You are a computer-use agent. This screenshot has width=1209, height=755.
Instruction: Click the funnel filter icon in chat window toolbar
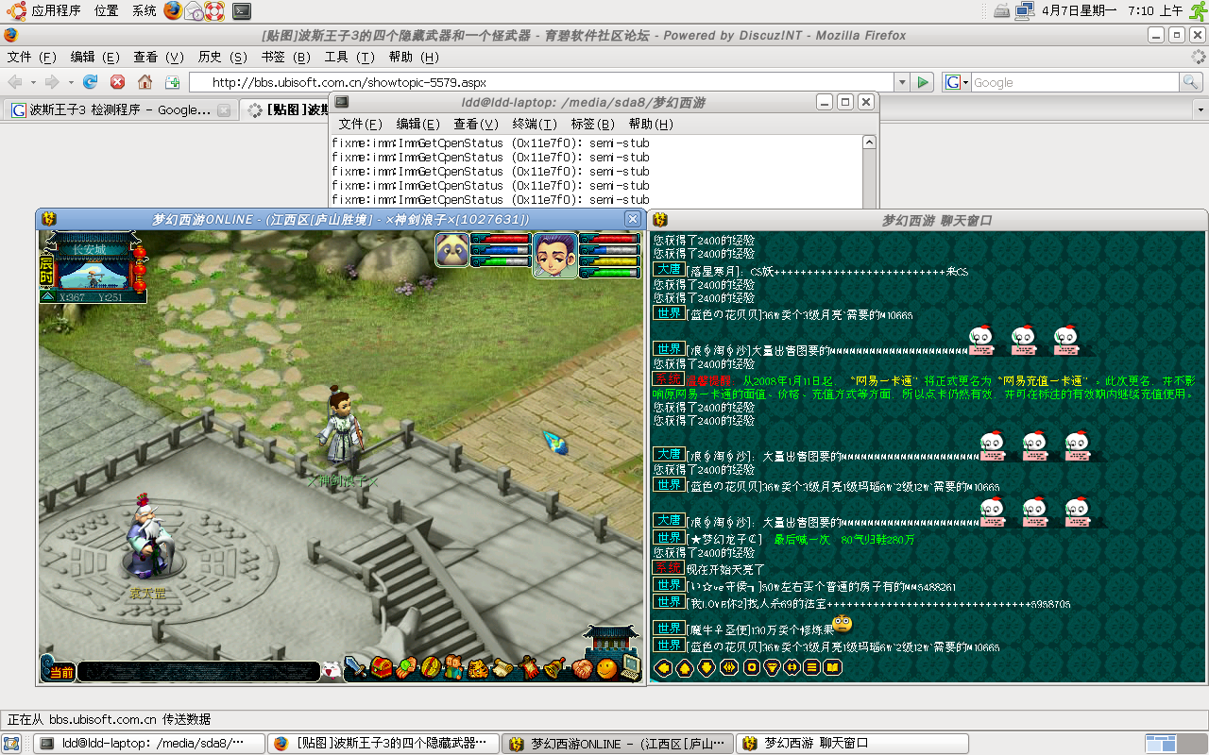coord(772,667)
